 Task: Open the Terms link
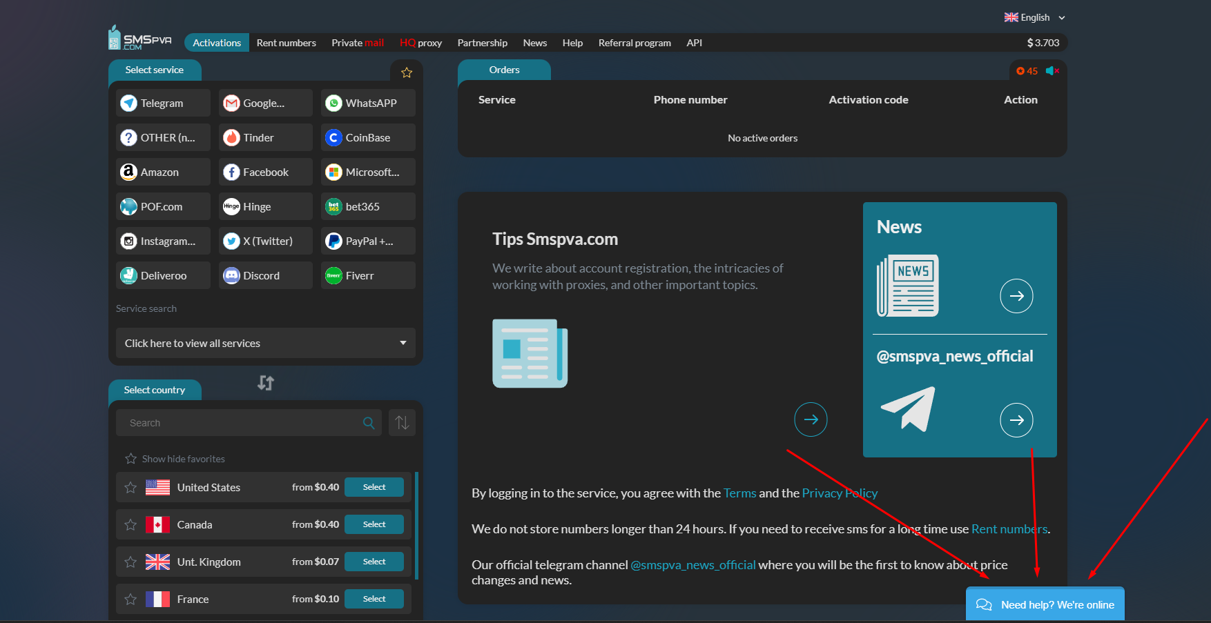tap(740, 493)
